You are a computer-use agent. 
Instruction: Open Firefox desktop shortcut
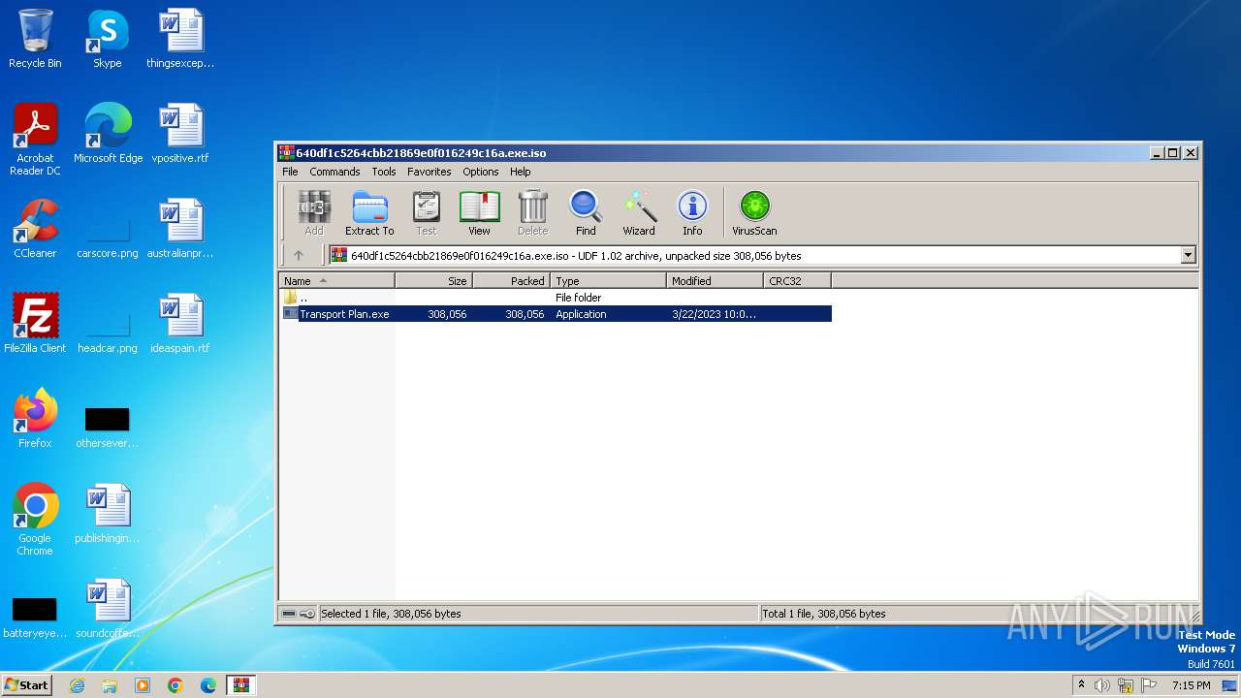point(35,420)
